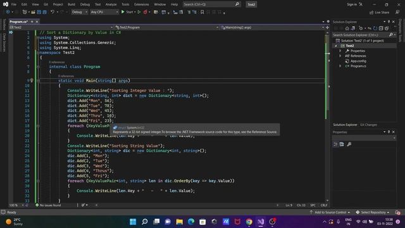The width and height of the screenshot is (405, 228).
Task: Click the notifications icon in status bar
Action: click(398, 213)
